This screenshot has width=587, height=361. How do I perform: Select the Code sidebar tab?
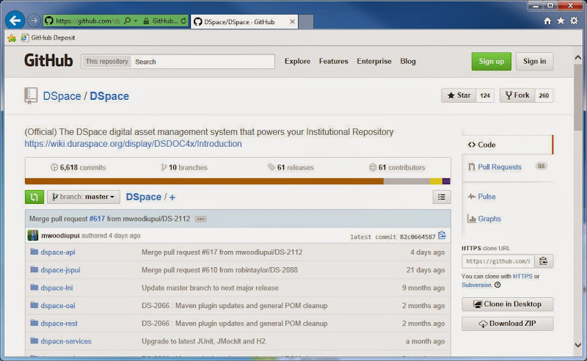pyautogui.click(x=507, y=145)
